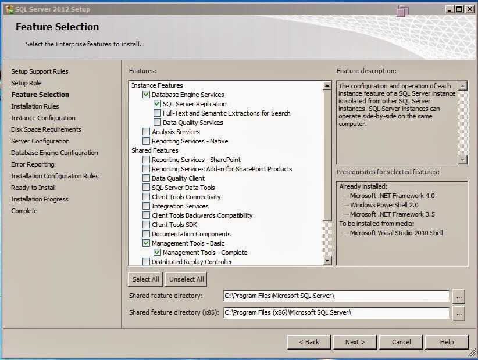Minimize the SQL Server Setup window
The height and width of the screenshot is (360, 478).
tap(449, 9)
